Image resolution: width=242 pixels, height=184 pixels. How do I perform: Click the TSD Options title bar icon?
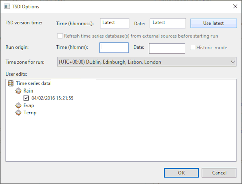[x=7, y=7]
